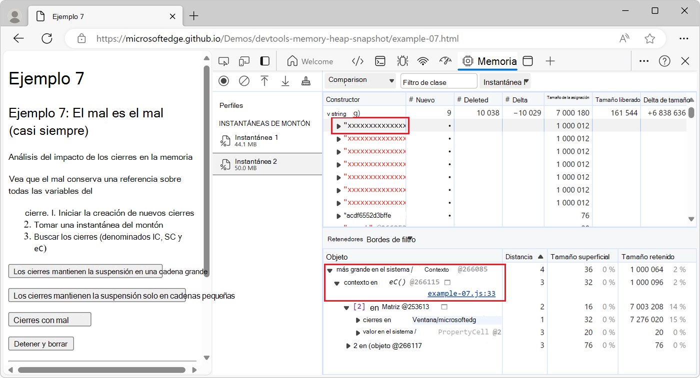Image resolution: width=700 pixels, height=378 pixels.
Task: Select the Welcome tab
Action: [310, 61]
